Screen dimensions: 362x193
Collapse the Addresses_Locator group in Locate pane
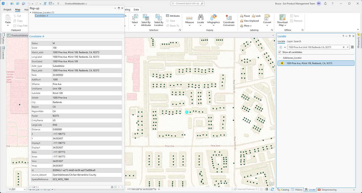pos(280,58)
